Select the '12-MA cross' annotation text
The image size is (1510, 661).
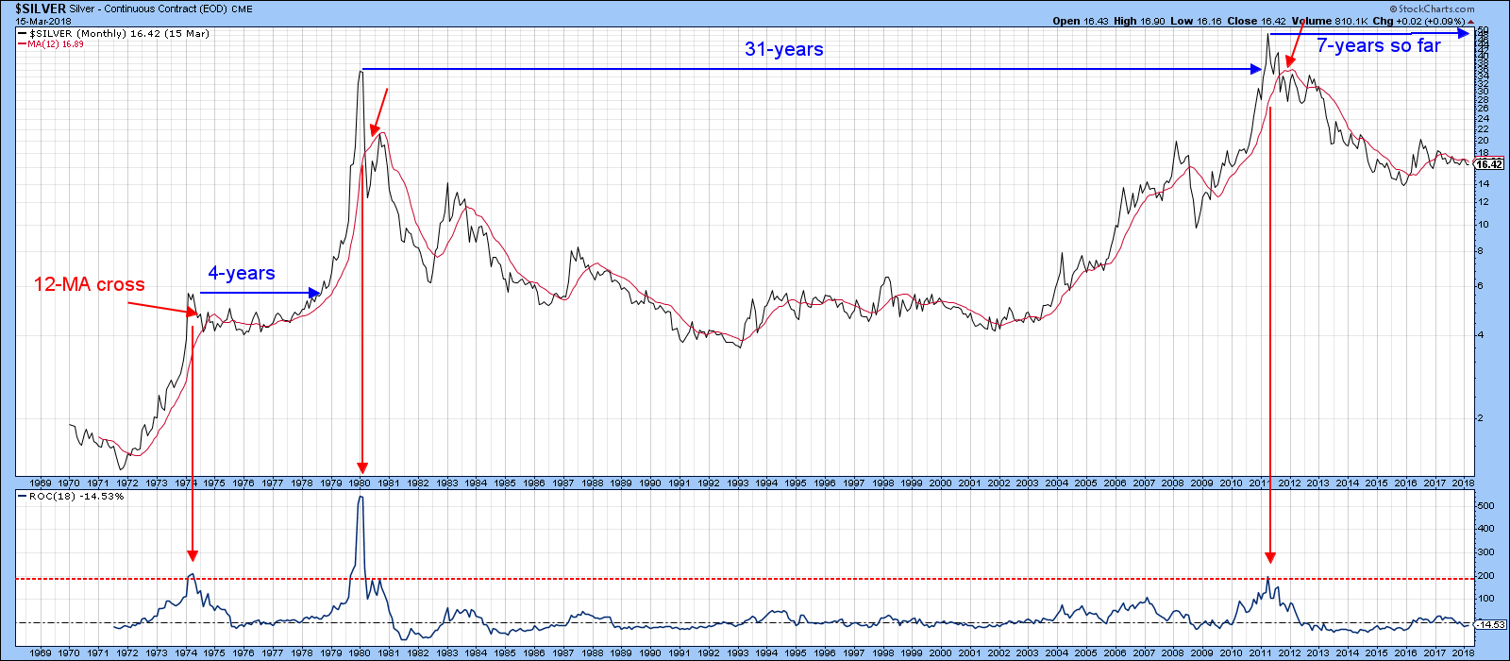90,284
